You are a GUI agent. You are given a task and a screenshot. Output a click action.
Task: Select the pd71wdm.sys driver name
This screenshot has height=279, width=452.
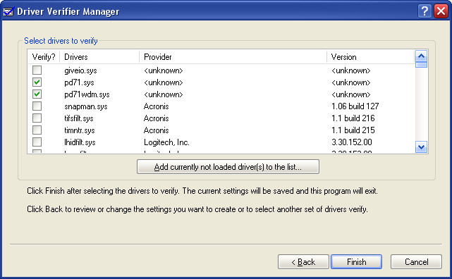tap(87, 94)
